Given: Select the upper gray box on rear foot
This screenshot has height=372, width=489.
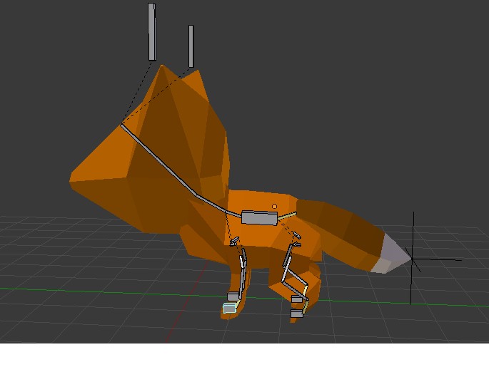Looking at the screenshot, I should click(x=297, y=300).
